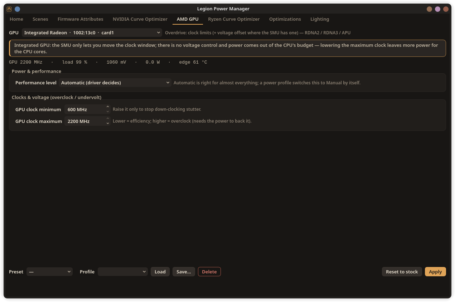Click the Delete profile button

point(209,272)
